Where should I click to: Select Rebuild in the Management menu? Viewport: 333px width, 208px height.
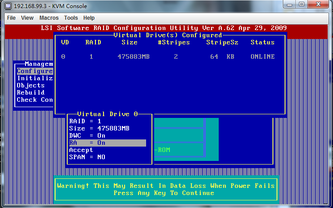click(x=31, y=93)
